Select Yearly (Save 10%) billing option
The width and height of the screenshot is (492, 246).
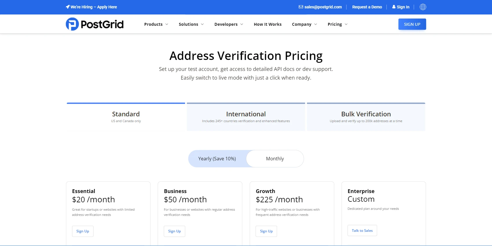click(217, 159)
